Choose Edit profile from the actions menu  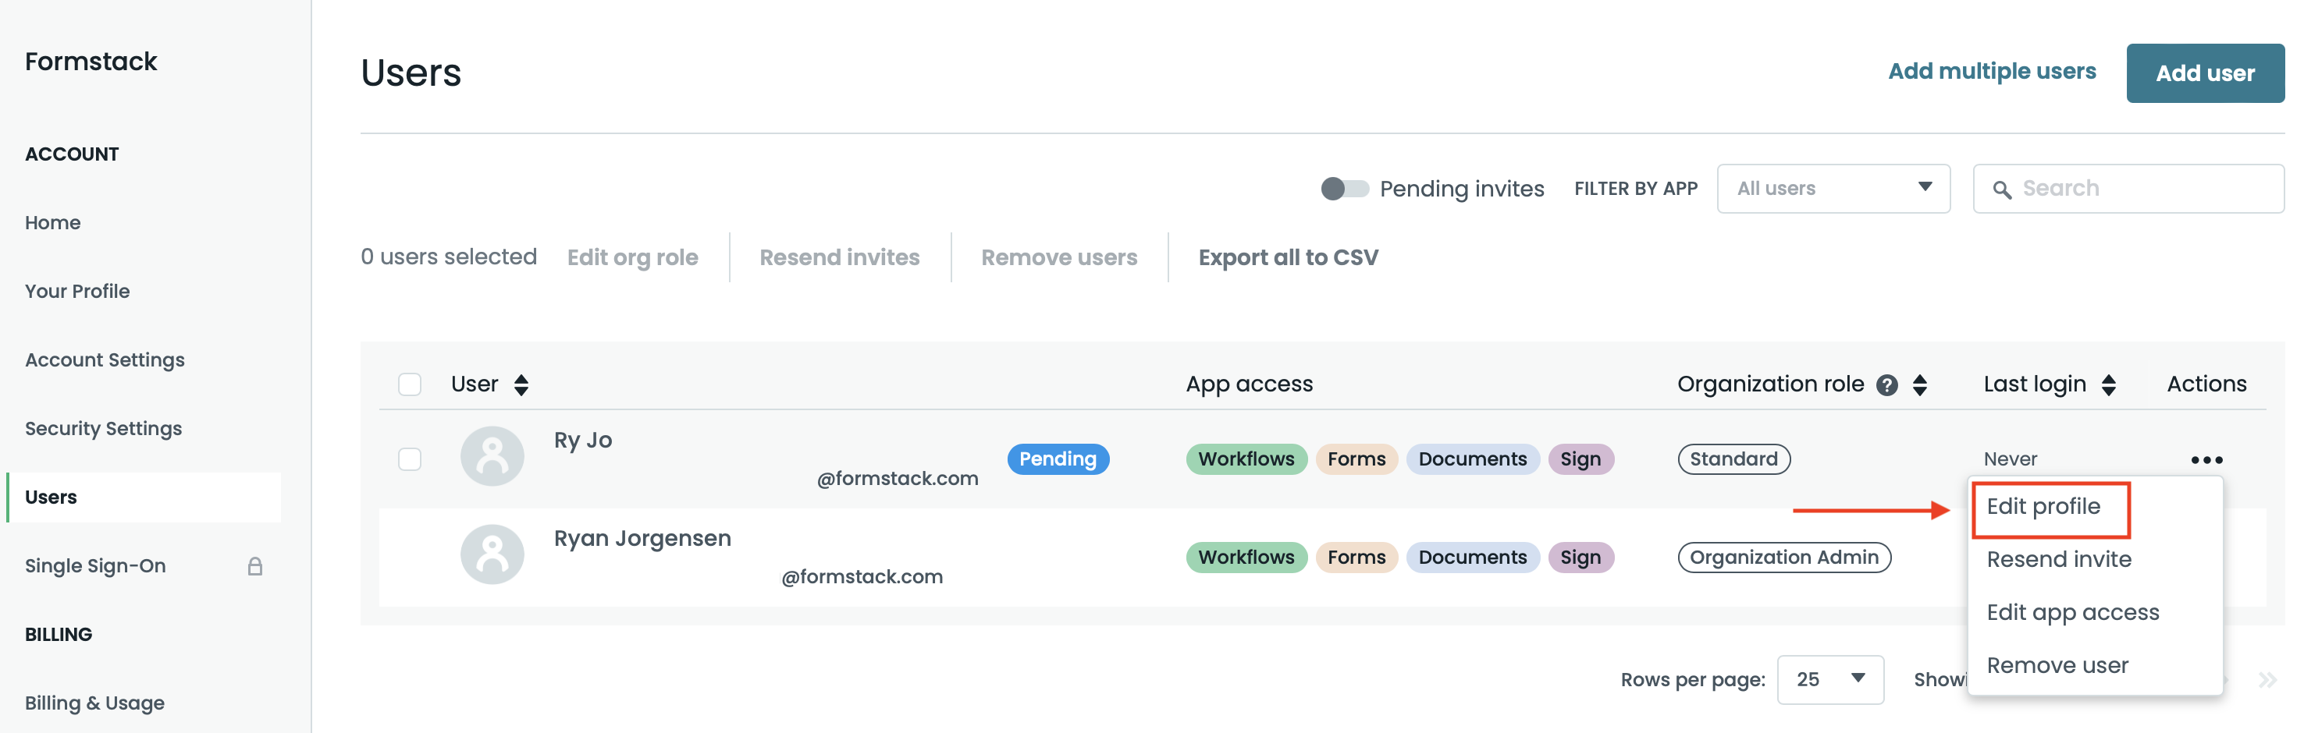pyautogui.click(x=2043, y=507)
